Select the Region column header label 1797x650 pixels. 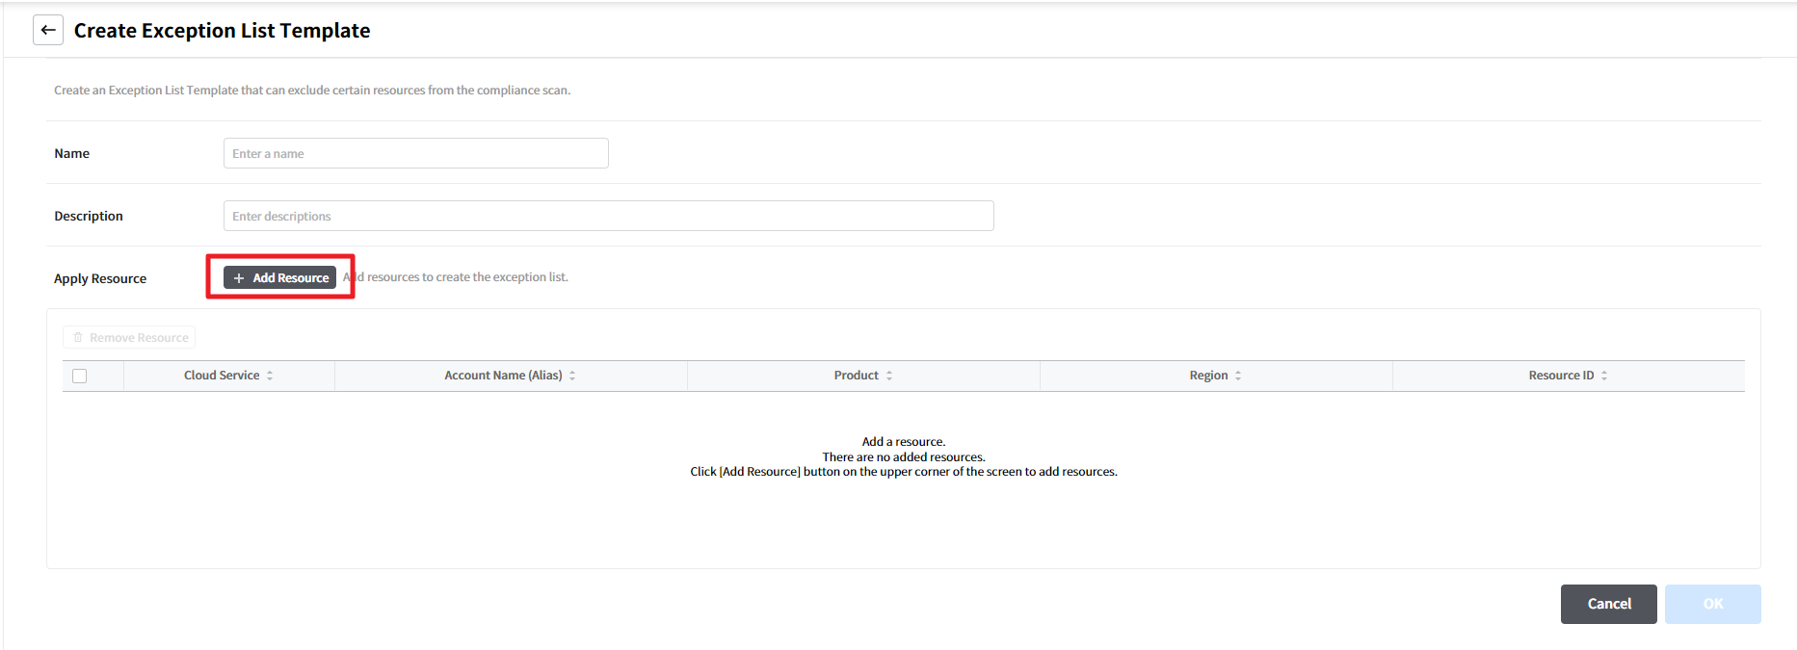coord(1208,376)
